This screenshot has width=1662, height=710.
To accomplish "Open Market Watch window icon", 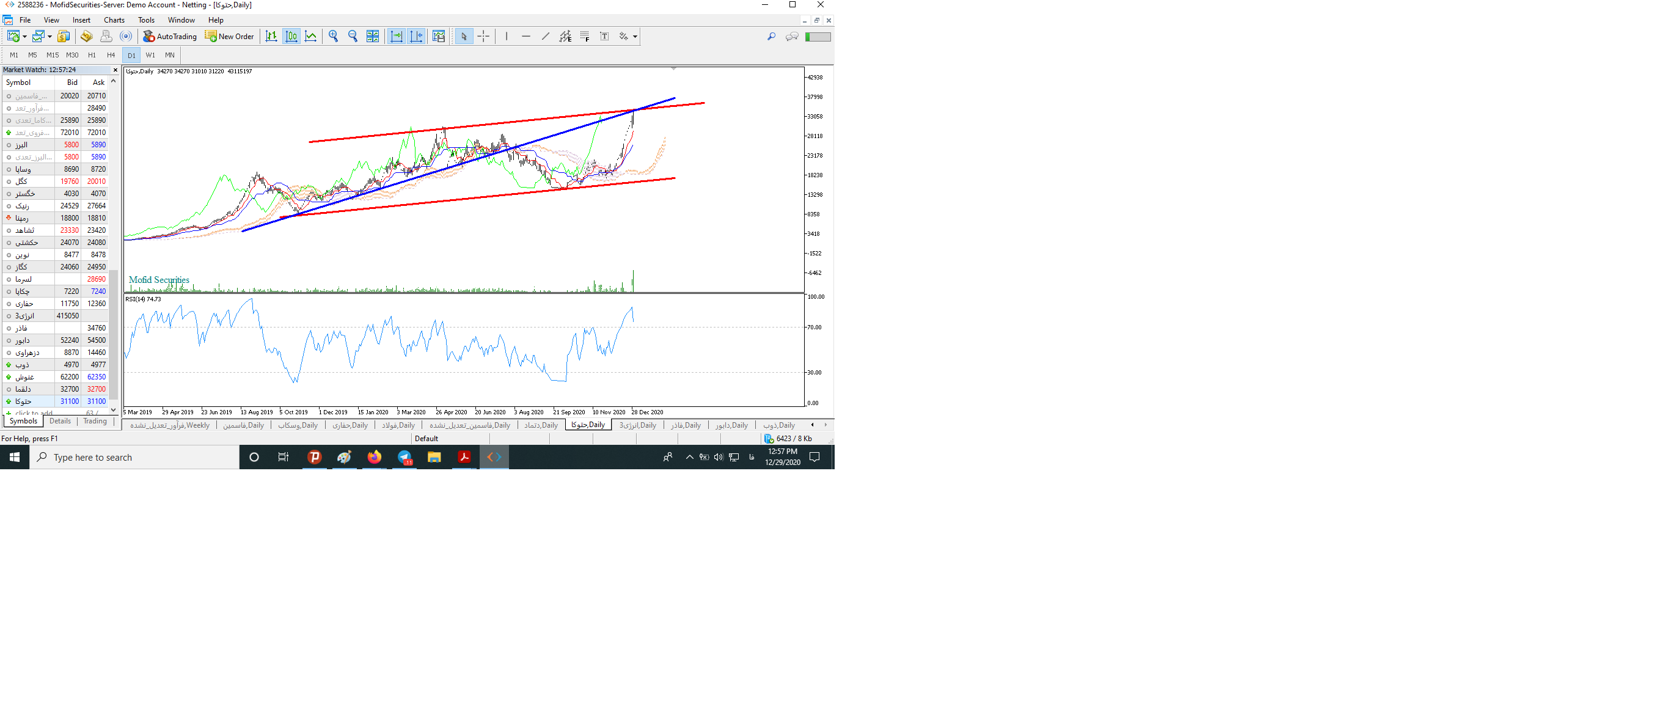I will [x=63, y=36].
